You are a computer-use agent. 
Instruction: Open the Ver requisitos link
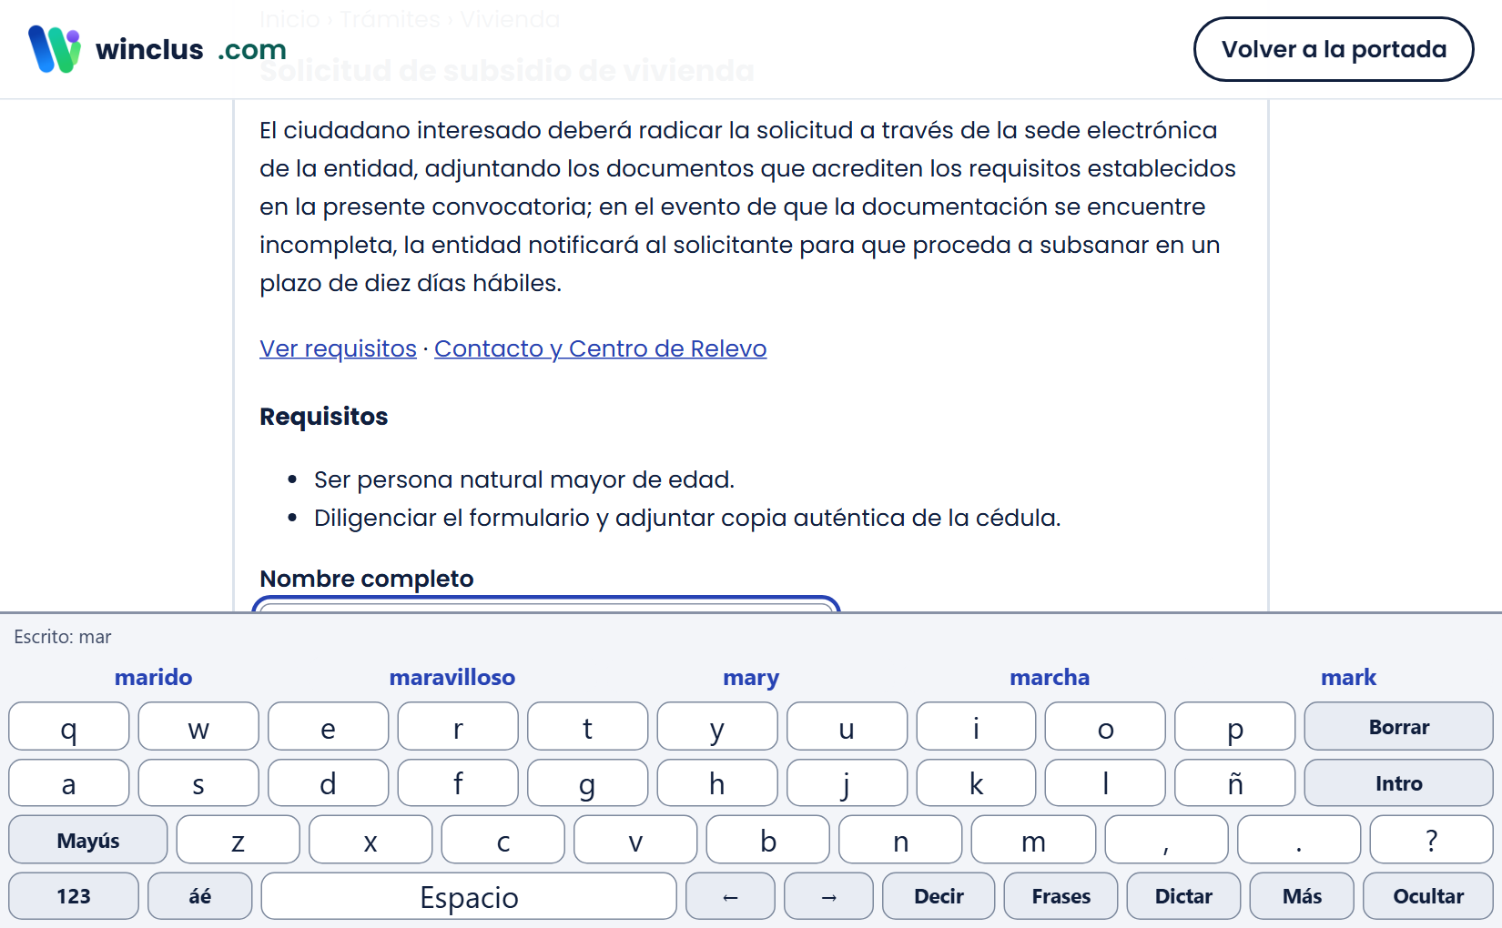tap(338, 348)
